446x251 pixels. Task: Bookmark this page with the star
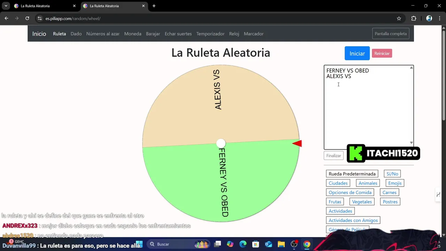tap(399, 18)
